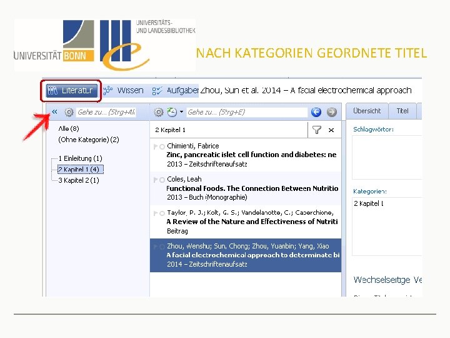Select tree item 3 Kapitel 2 (1)
Image resolution: width=450 pixels, height=338 pixels.
point(79,180)
